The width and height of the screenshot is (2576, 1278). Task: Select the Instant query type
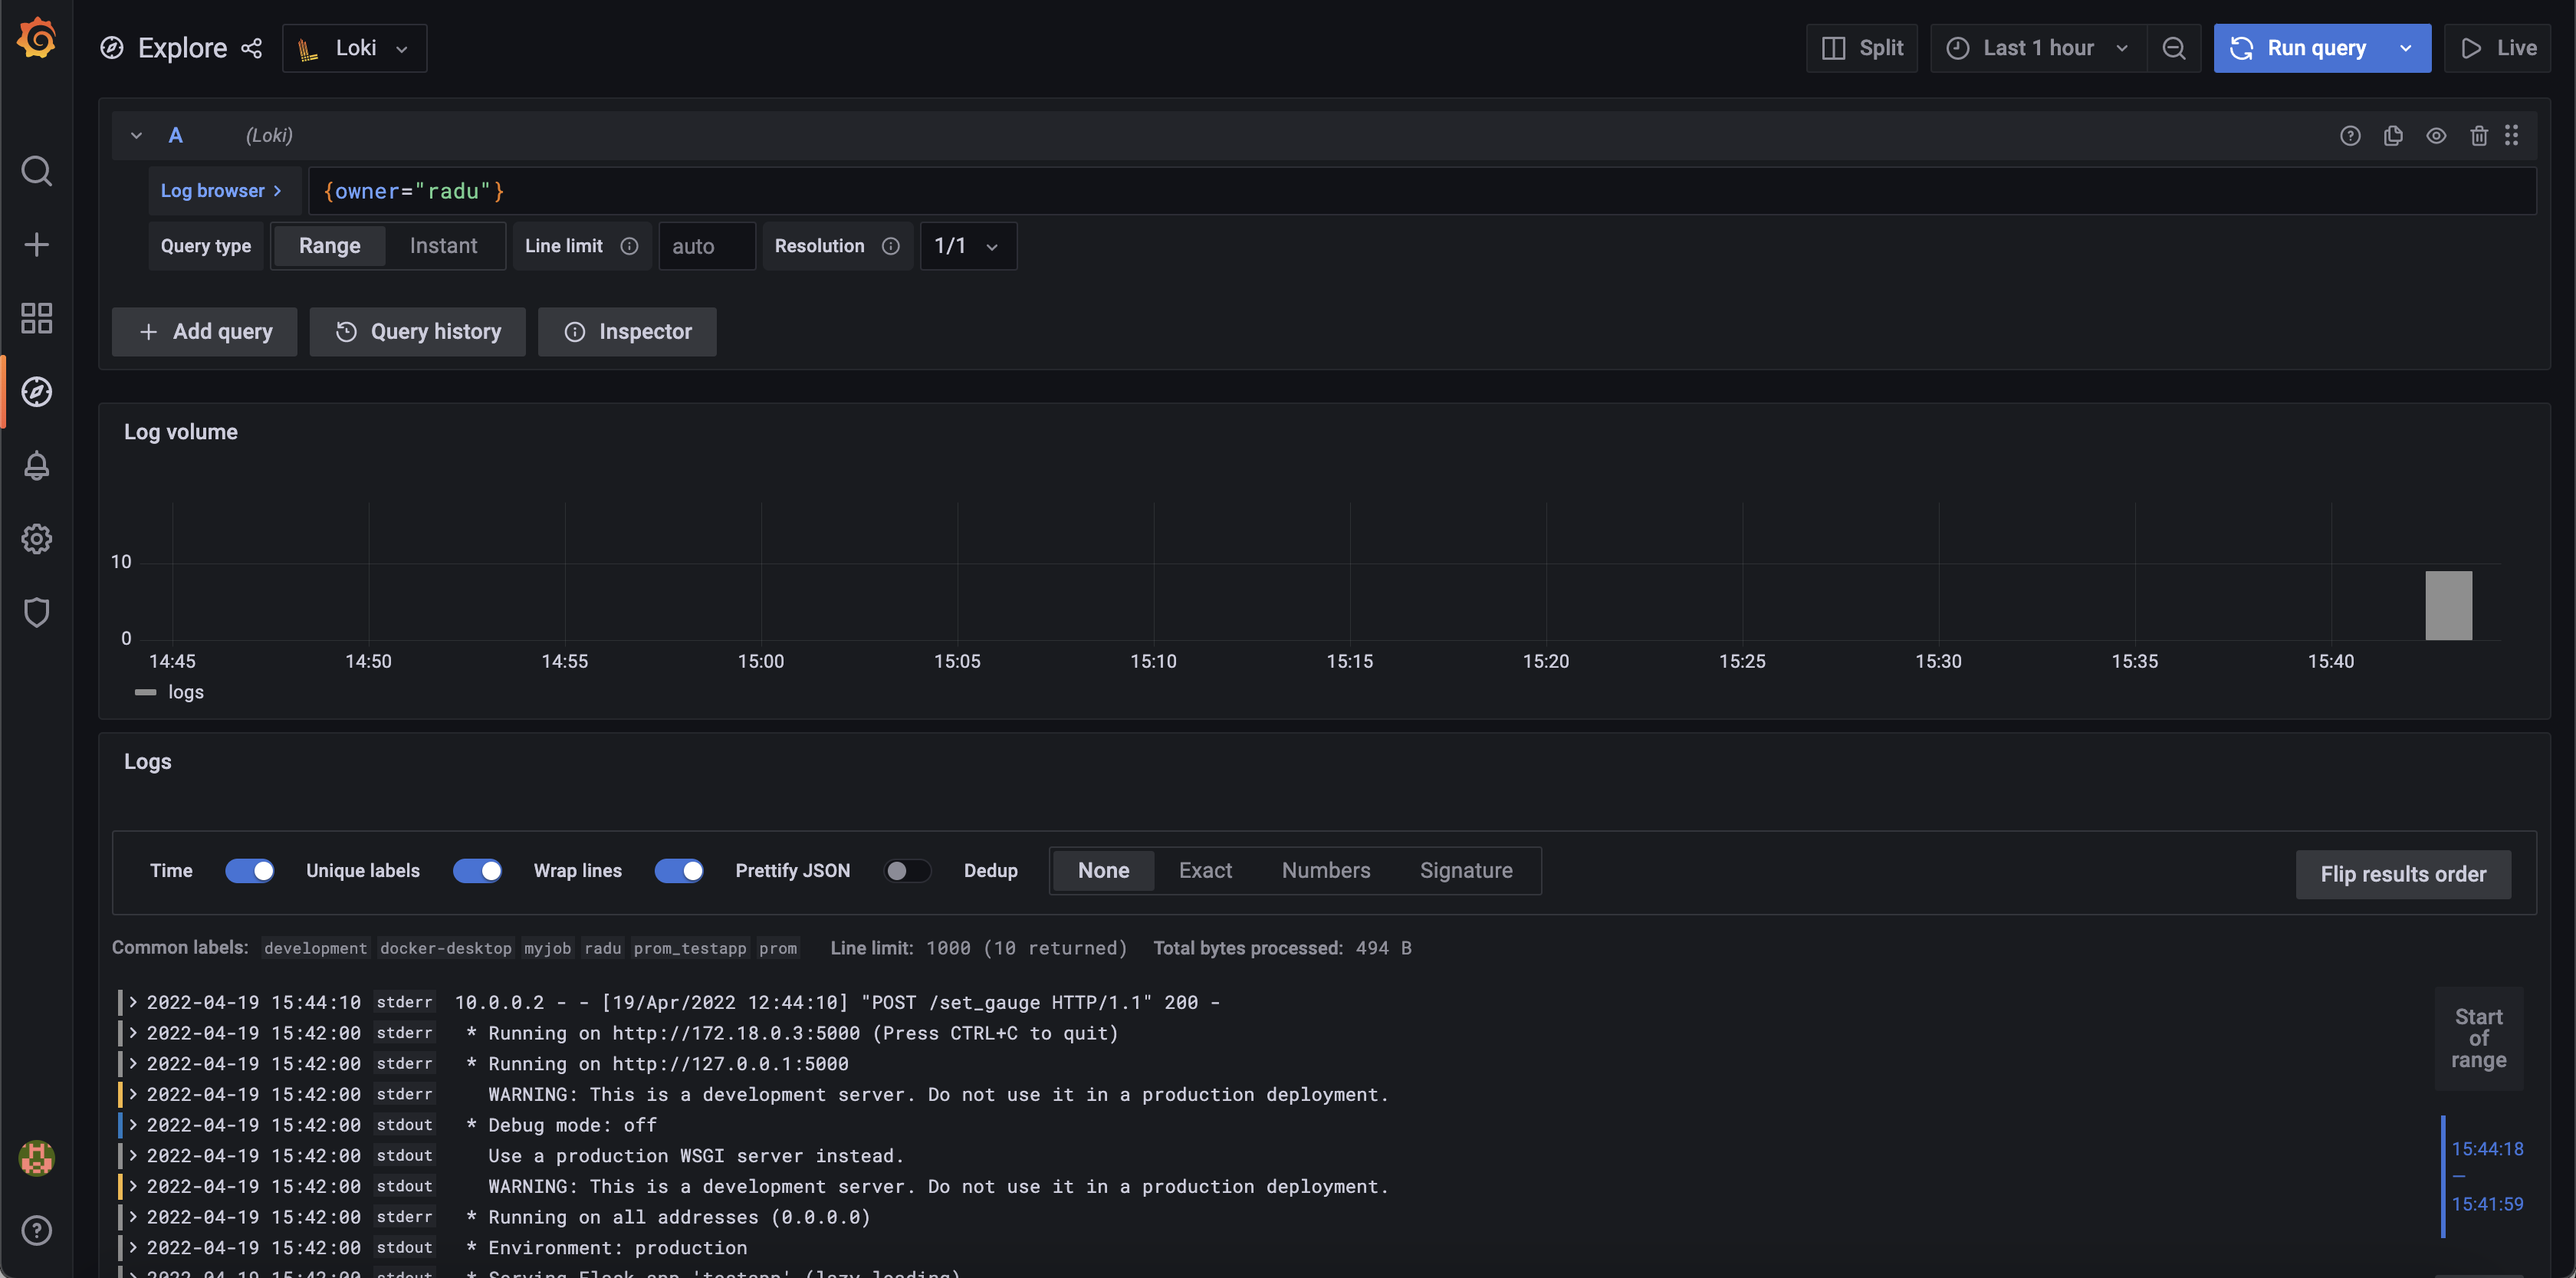[443, 246]
